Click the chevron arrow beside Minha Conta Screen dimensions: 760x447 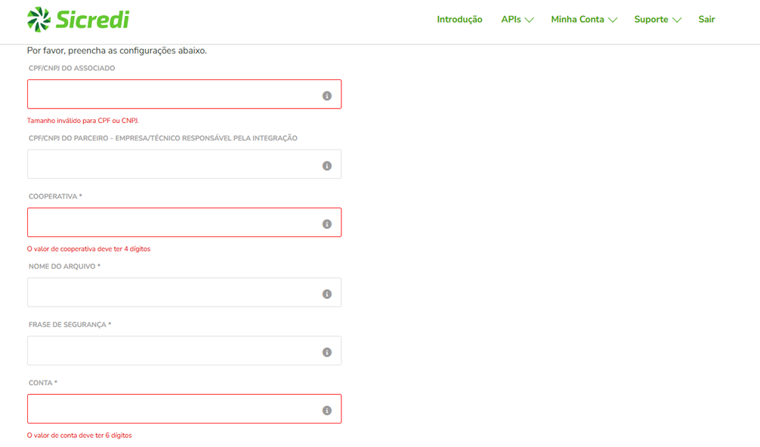point(613,20)
